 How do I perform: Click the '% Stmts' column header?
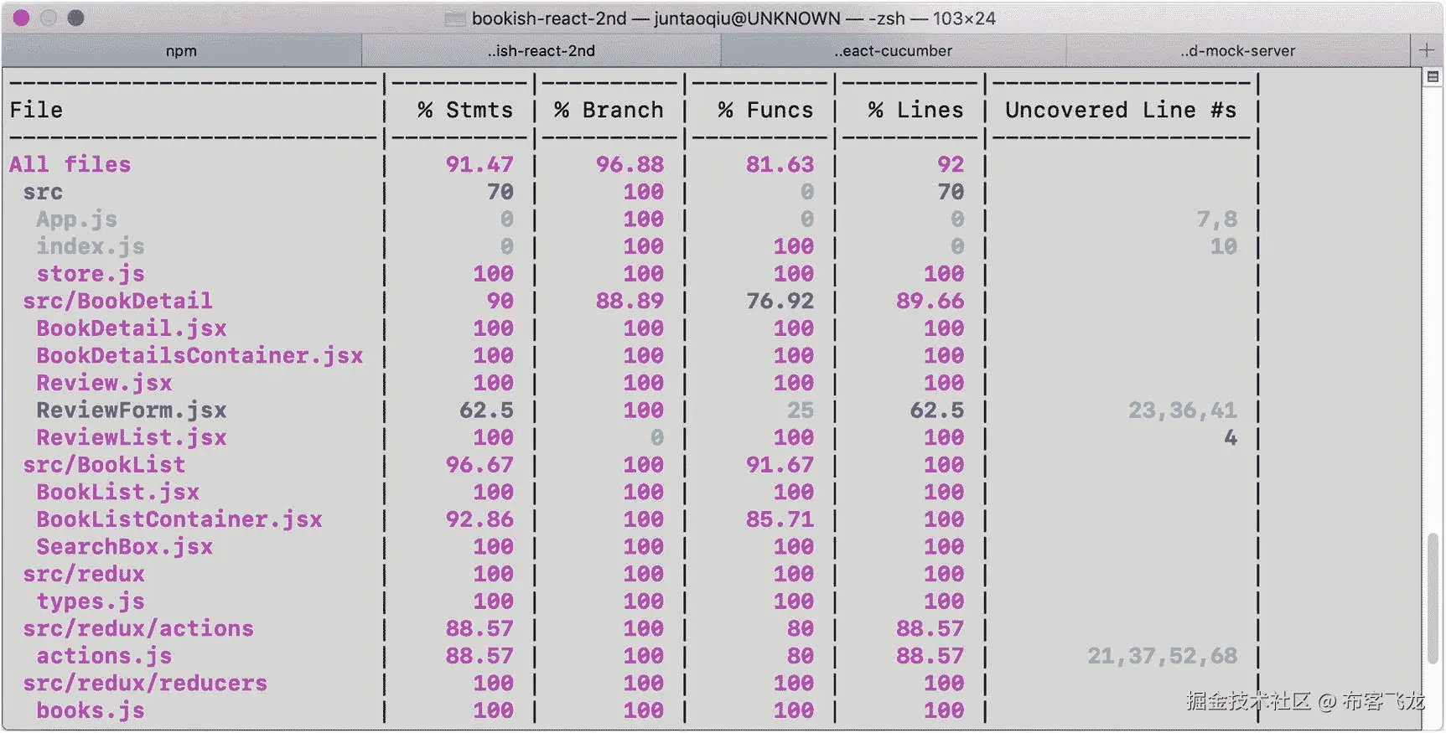pos(465,110)
